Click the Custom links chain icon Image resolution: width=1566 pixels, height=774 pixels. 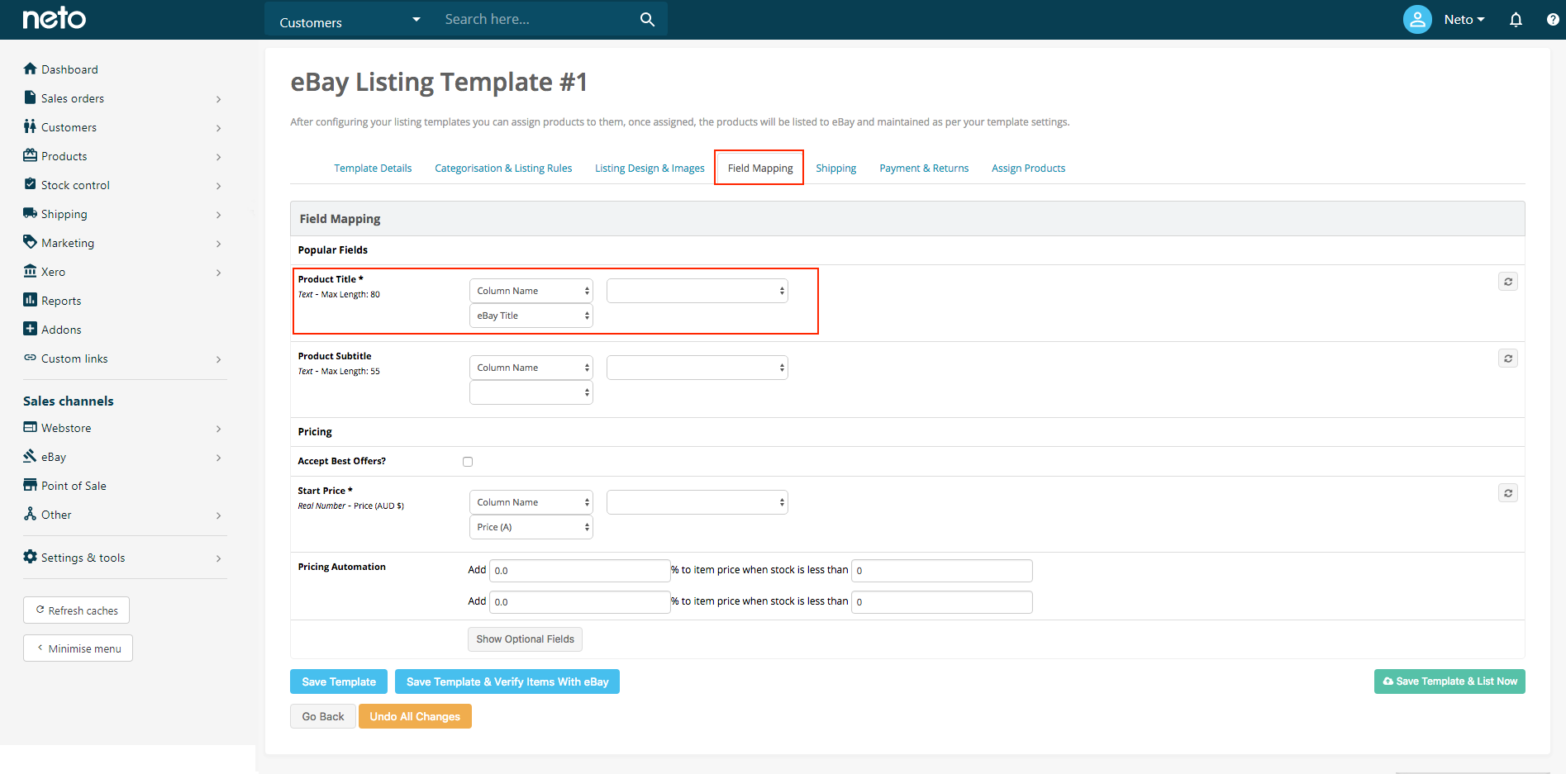pyautogui.click(x=31, y=358)
